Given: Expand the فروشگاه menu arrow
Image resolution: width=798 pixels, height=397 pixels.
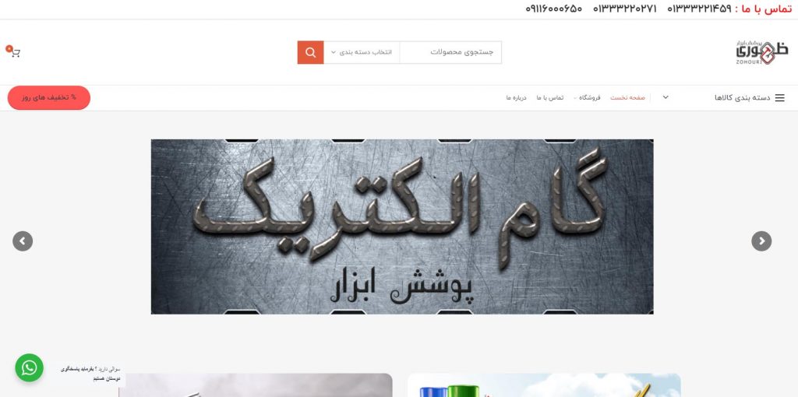Looking at the screenshot, I should pos(575,98).
